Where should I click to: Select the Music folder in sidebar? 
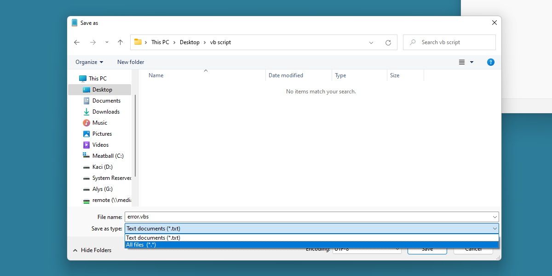[99, 123]
